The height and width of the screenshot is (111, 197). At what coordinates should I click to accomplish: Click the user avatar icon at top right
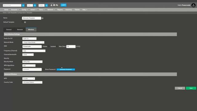[x=194, y=5]
